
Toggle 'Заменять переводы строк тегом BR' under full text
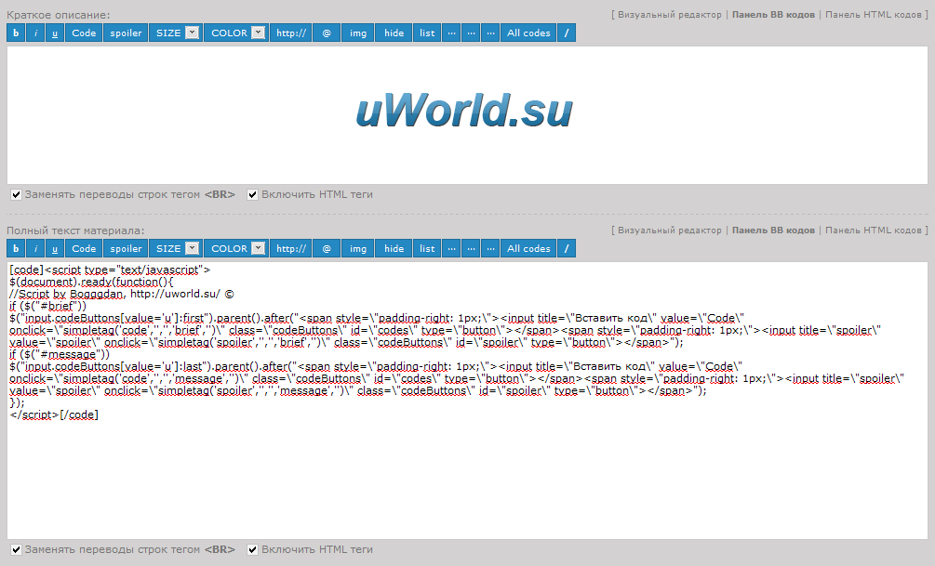[x=16, y=550]
